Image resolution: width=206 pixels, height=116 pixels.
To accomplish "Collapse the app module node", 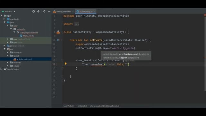I will [x=1, y=16].
